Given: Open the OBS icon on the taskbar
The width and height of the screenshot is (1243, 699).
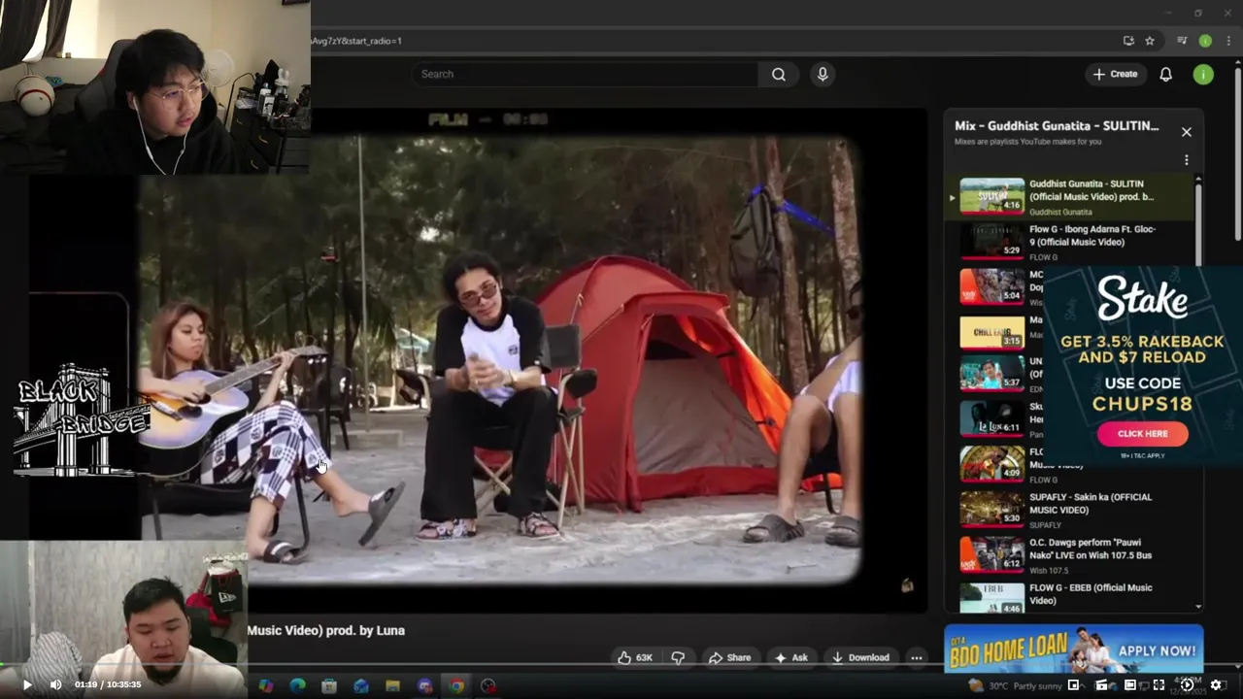Looking at the screenshot, I should point(488,685).
